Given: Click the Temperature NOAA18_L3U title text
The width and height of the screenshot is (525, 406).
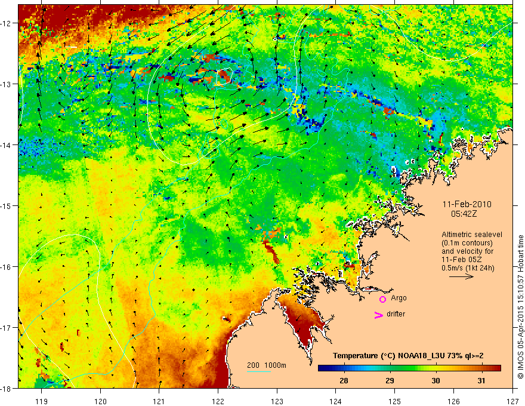Looking at the screenshot, I should [x=408, y=356].
